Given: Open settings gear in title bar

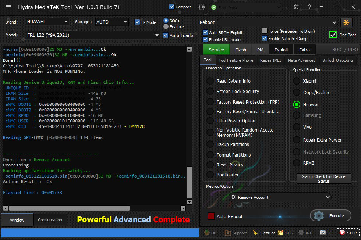Looking at the screenshot, I should [x=201, y=7].
